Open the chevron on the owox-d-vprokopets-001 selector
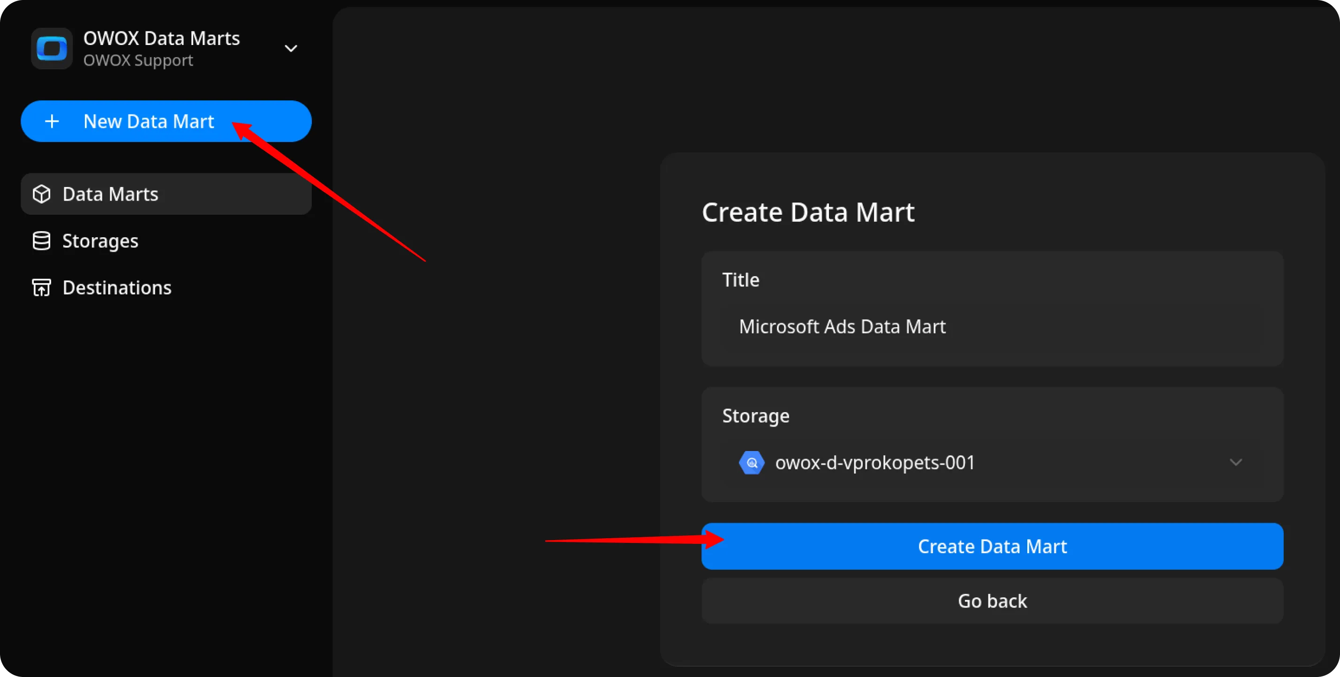The image size is (1340, 677). (1236, 462)
